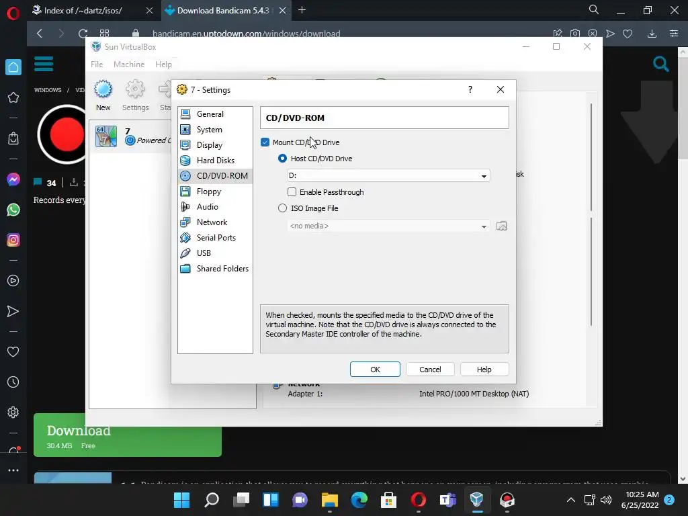
Task: Open Opera main menu logo
Action: pos(13,13)
